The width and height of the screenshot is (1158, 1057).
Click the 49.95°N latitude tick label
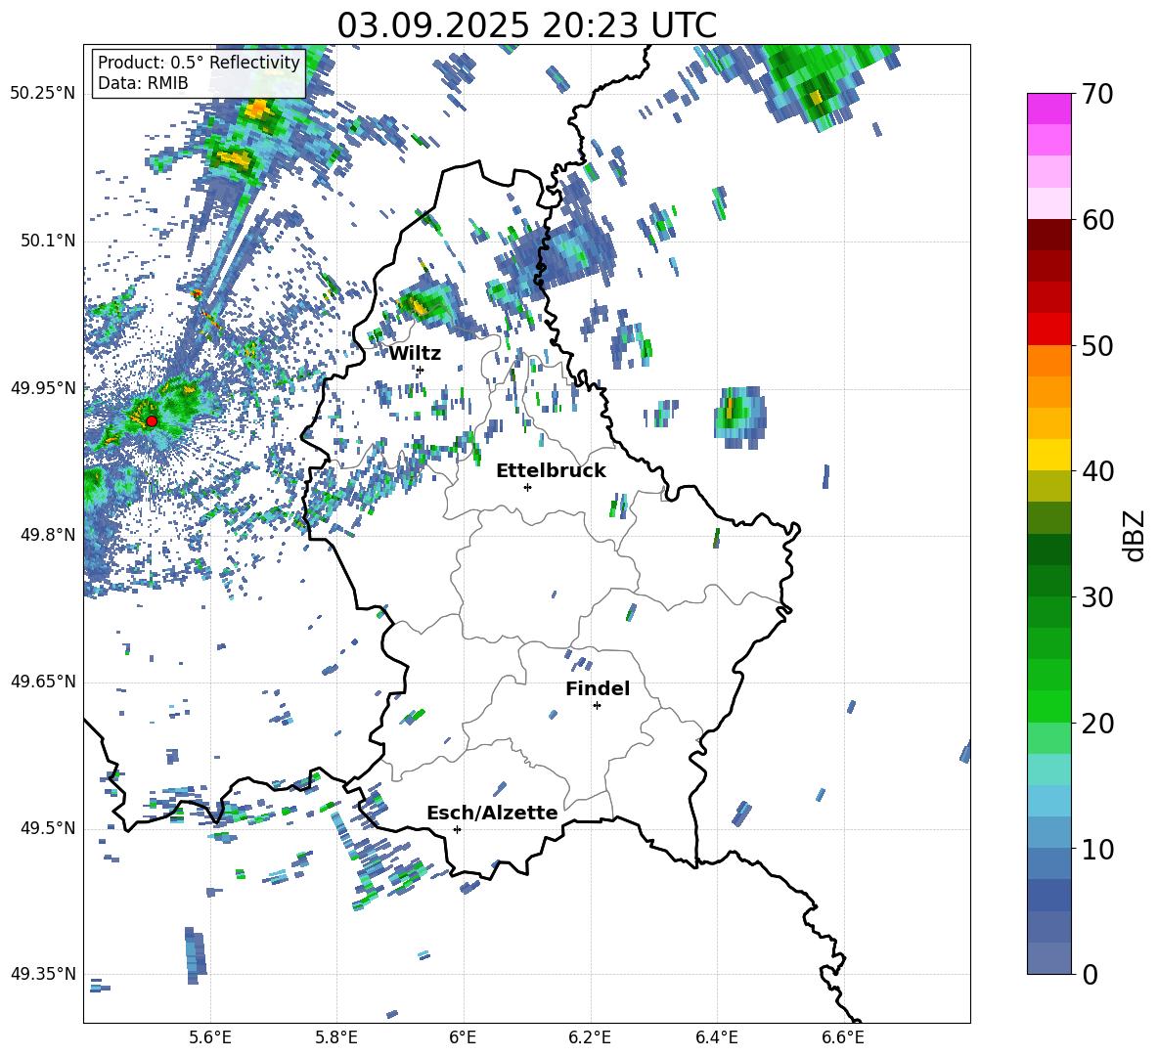[43, 387]
